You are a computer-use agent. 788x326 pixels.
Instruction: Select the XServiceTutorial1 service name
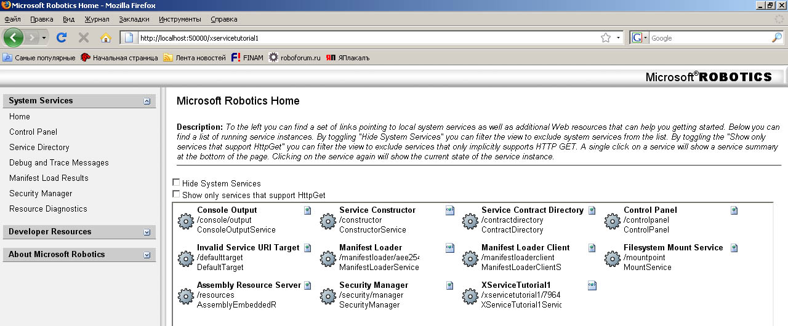(516, 285)
